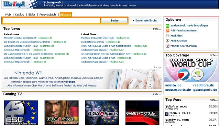Click the Wazap! logo
The width and height of the screenshot is (220, 126).
[14, 4]
